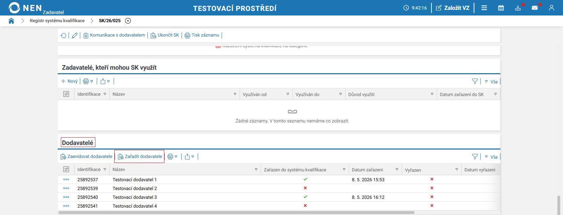The image size is (563, 215).
Task: Open Vše filter dropdown in Dodavatelé list
Action: (x=491, y=157)
